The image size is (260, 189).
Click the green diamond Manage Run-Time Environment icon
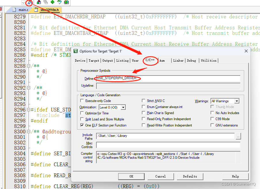[52, 2]
